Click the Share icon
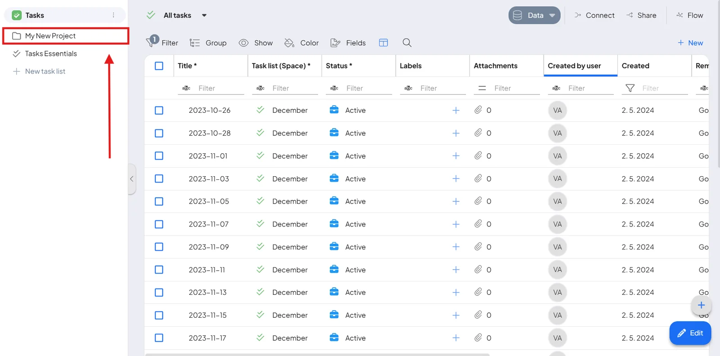720x356 pixels. pyautogui.click(x=630, y=15)
